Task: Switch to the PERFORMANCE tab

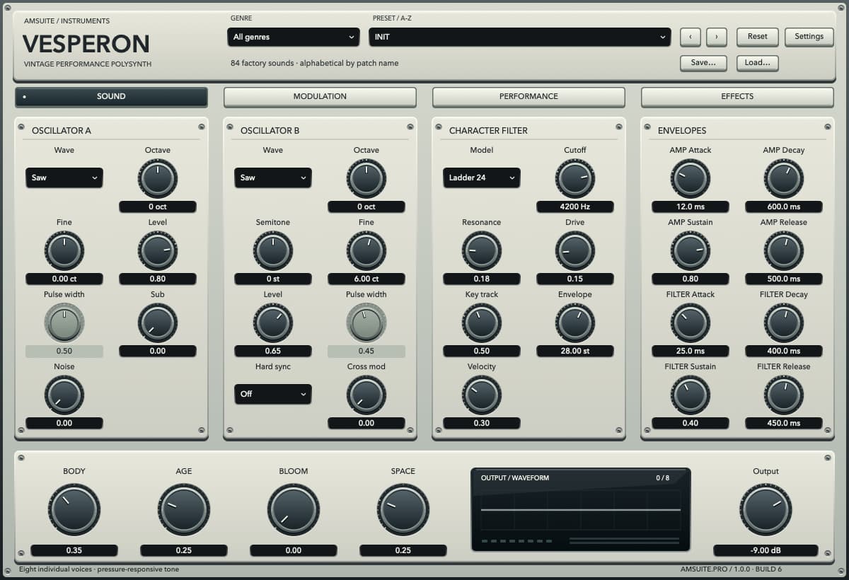Action: pyautogui.click(x=529, y=97)
